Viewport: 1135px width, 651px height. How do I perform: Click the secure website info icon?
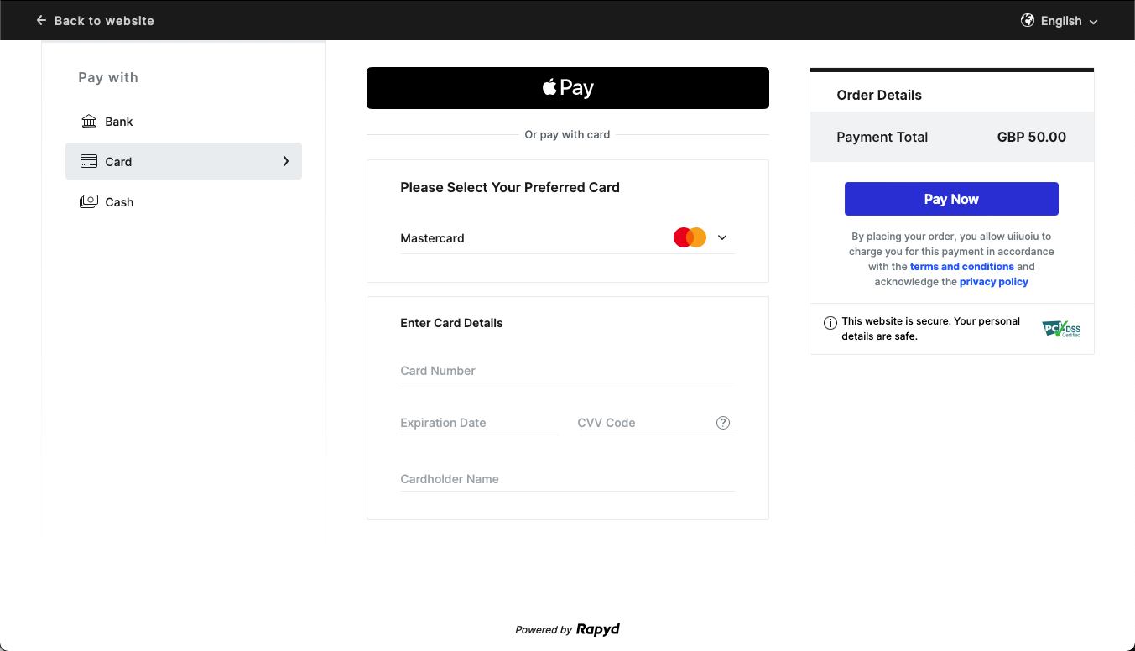(830, 323)
